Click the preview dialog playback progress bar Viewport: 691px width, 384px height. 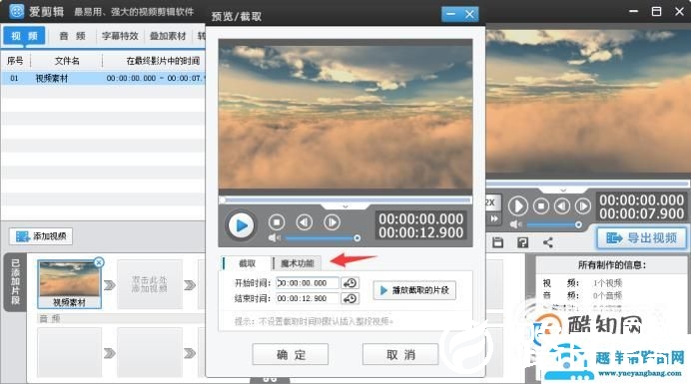pos(345,199)
